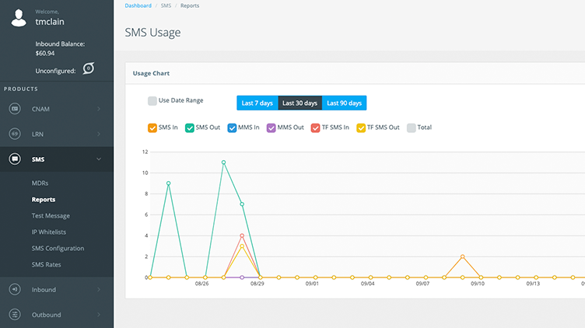Screen dimensions: 585x328
Task: Click the LRN product icon
Action: (15, 134)
